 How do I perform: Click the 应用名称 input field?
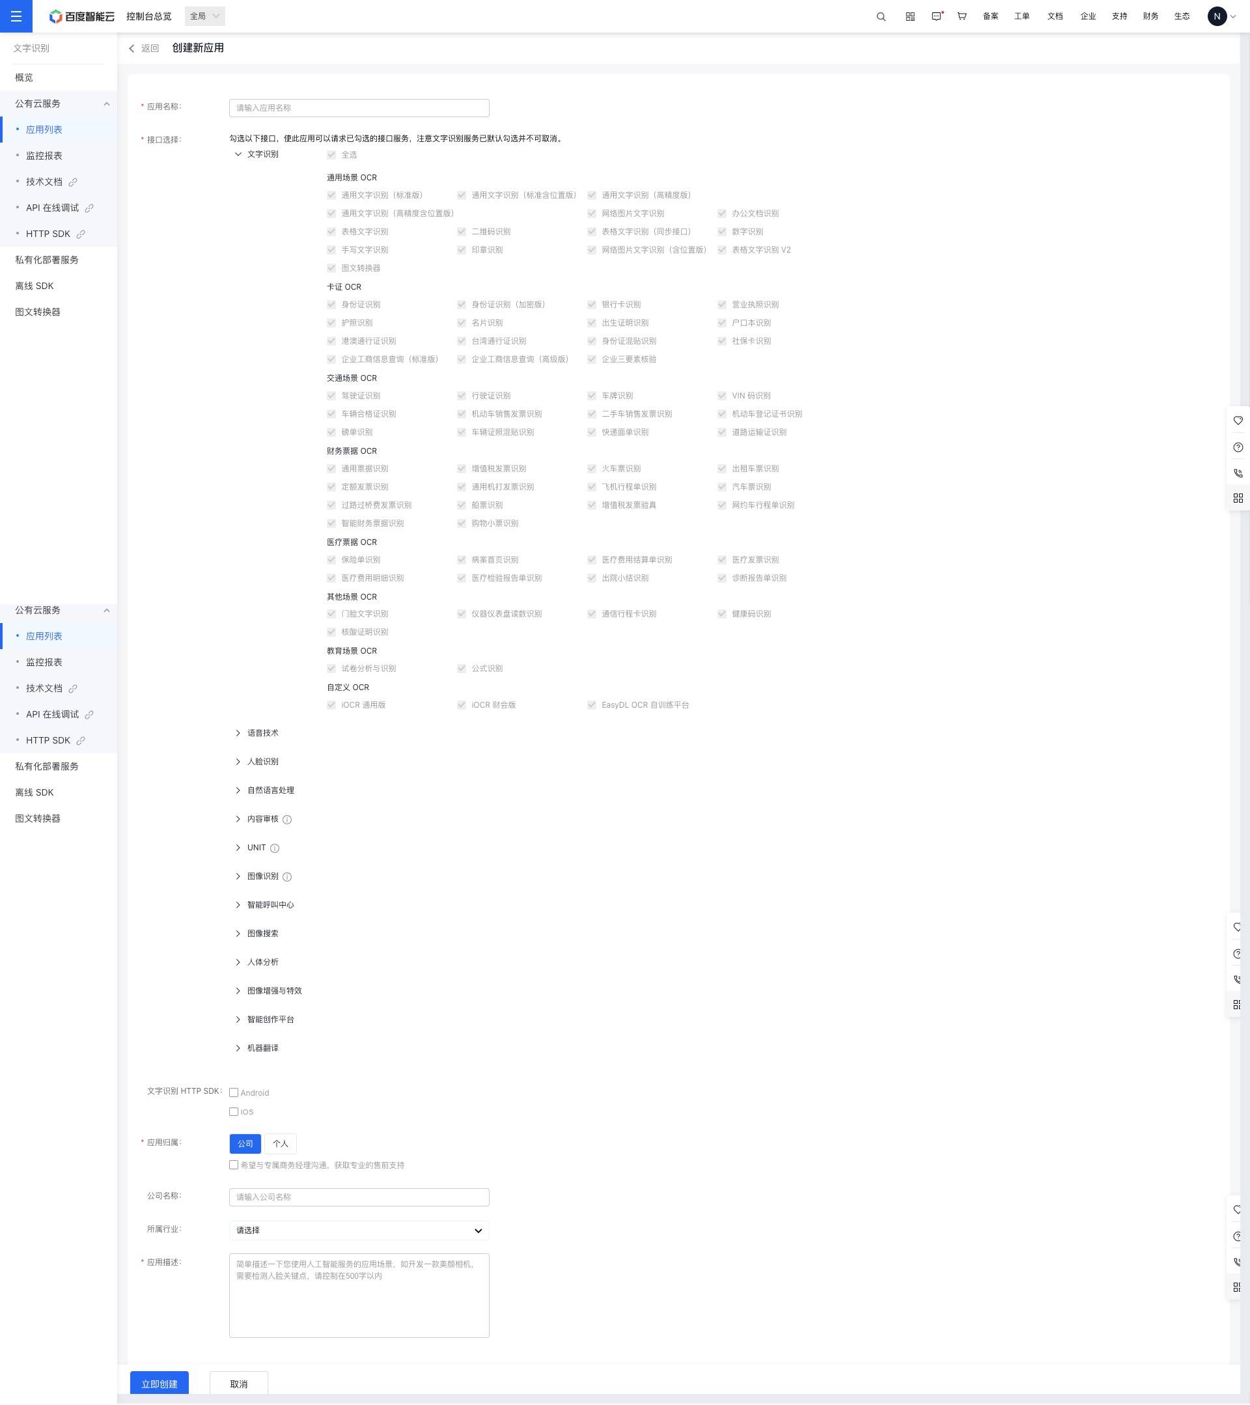pos(359,108)
